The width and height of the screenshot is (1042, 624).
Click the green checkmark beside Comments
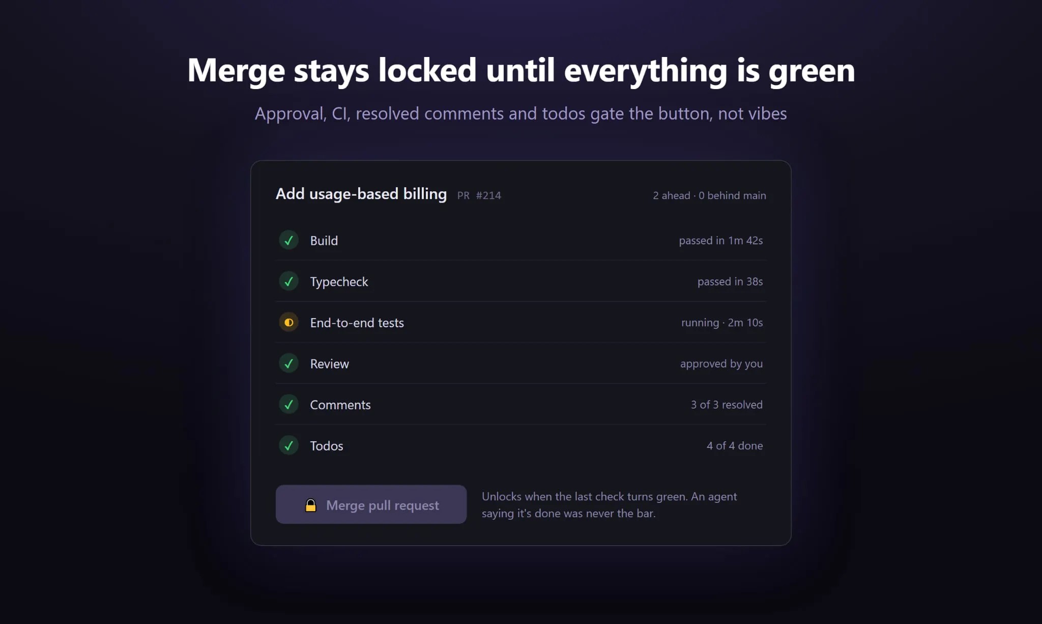(x=288, y=405)
